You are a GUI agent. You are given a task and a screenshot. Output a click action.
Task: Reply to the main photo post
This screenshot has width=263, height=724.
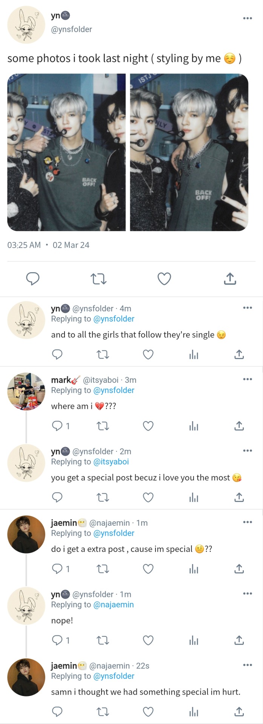click(33, 279)
